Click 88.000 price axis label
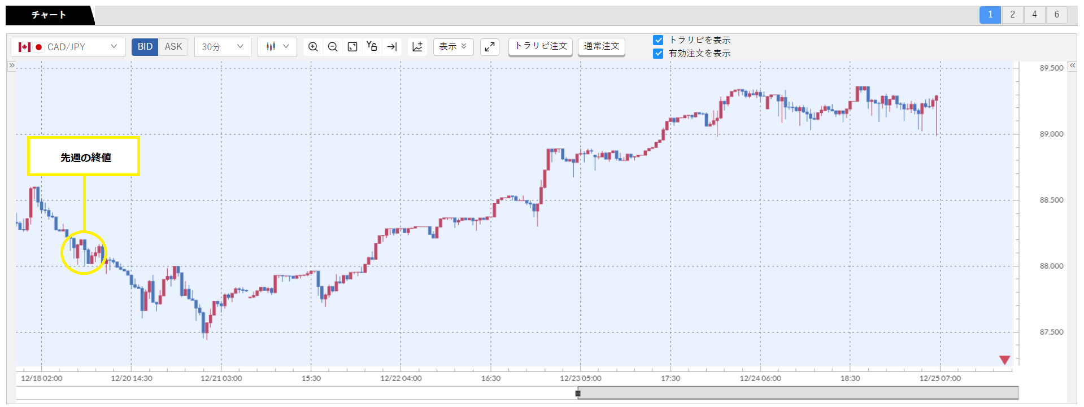Image resolution: width=1084 pixels, height=407 pixels. click(x=1051, y=266)
